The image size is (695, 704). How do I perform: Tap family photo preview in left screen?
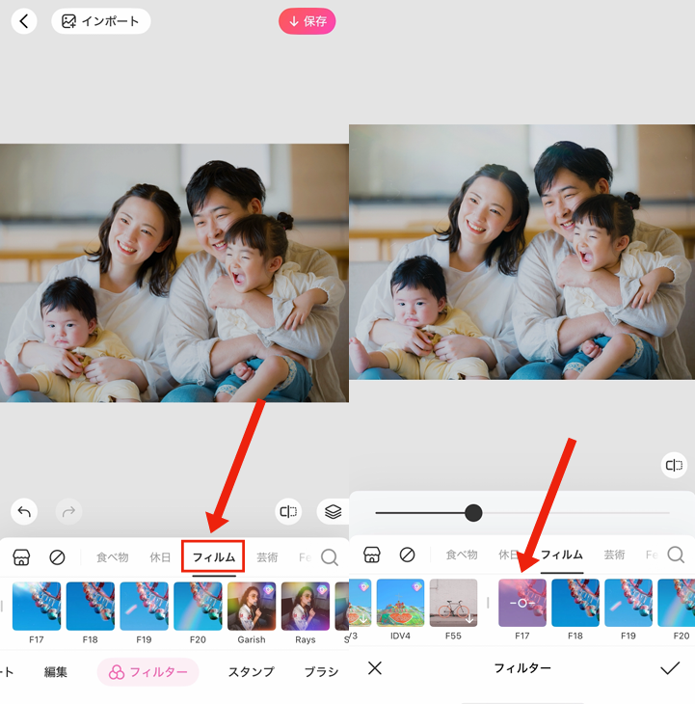click(x=174, y=273)
